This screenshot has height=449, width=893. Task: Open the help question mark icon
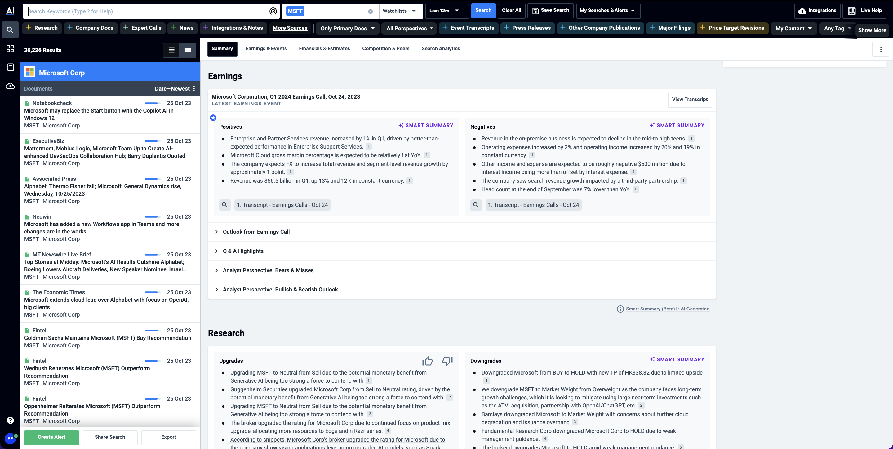pyautogui.click(x=10, y=420)
